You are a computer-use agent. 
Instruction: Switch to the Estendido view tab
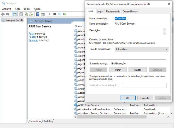click(35, 121)
